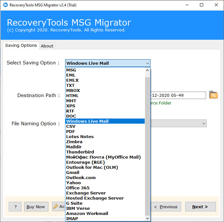Pick MHT from the list
Image resolution: width=224 pixels, height=222 pixels.
[105, 101]
